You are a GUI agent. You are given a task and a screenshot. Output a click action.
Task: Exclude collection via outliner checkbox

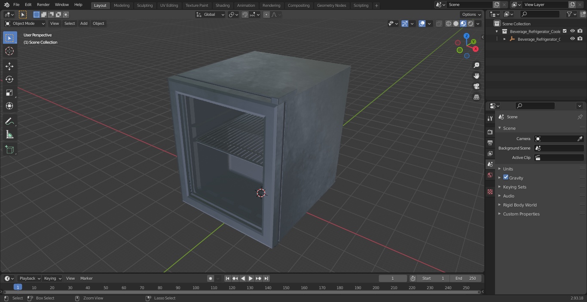[x=565, y=31]
